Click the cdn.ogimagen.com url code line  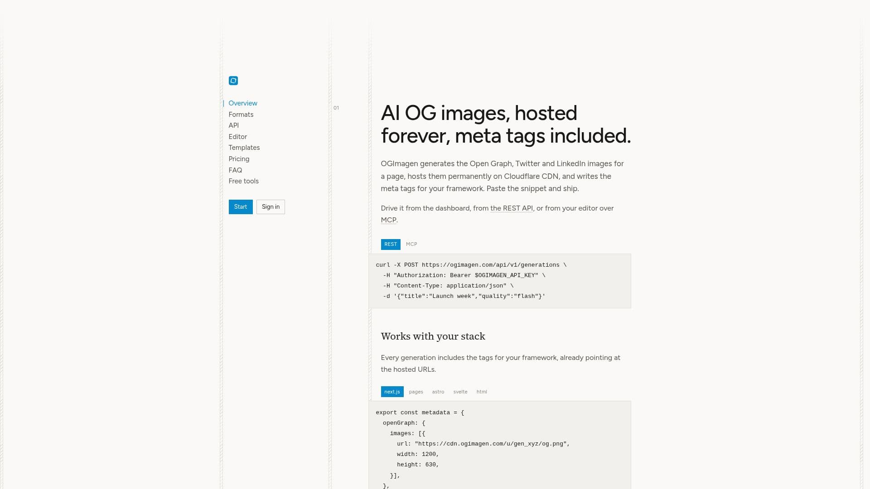coord(483,444)
